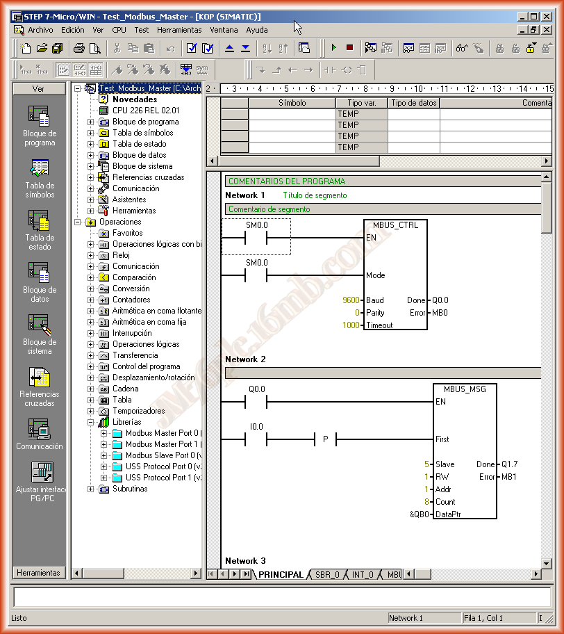Viewport: 564px width, 634px height.
Task: Click the STOP (red square) toolbar icon
Action: pos(349,48)
